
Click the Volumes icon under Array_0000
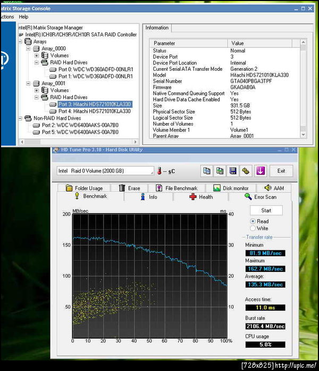click(x=45, y=55)
